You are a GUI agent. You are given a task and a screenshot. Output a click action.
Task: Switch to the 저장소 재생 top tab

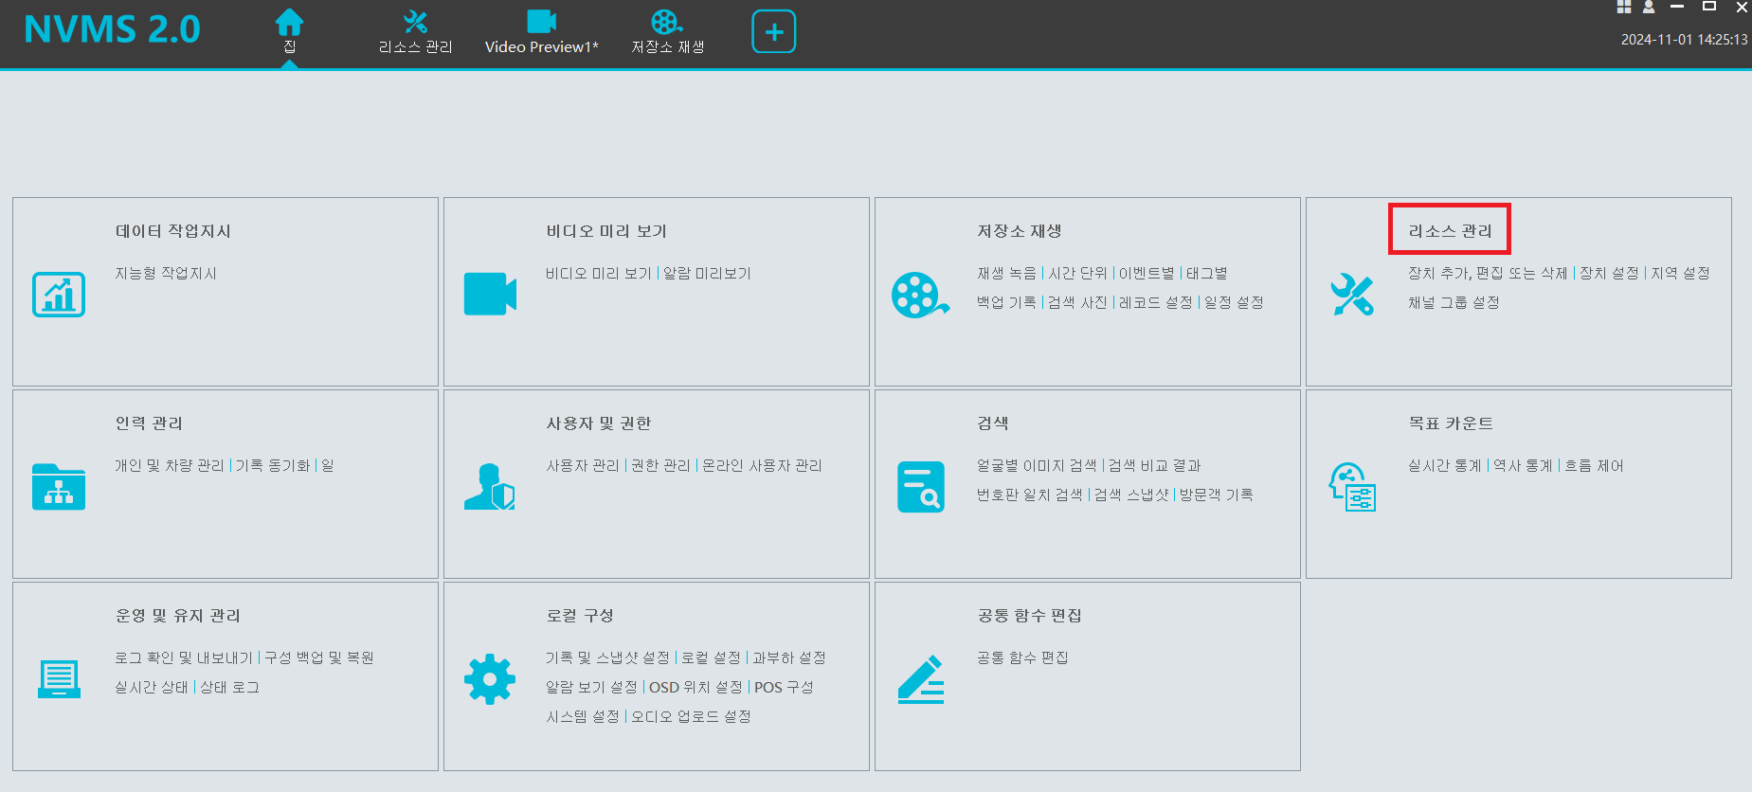click(667, 33)
